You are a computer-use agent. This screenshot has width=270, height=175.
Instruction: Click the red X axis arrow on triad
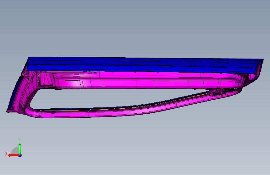point(14,155)
